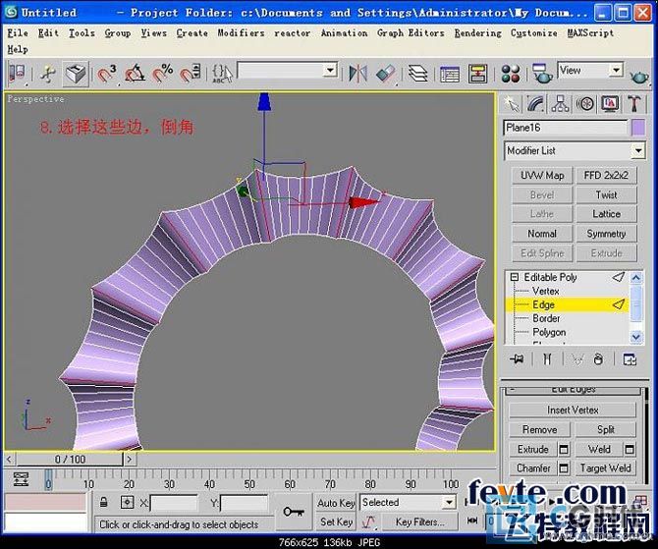
Task: Select Border sub-object level
Action: 546,318
